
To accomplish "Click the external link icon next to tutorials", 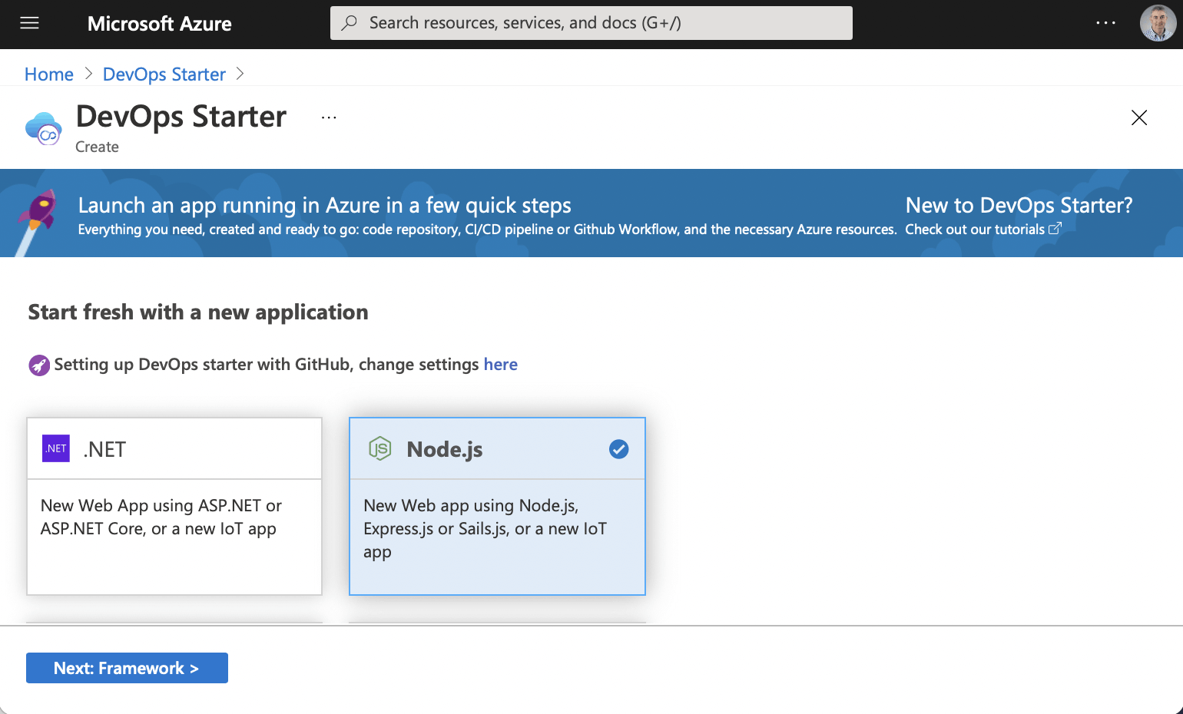I will [x=1055, y=229].
